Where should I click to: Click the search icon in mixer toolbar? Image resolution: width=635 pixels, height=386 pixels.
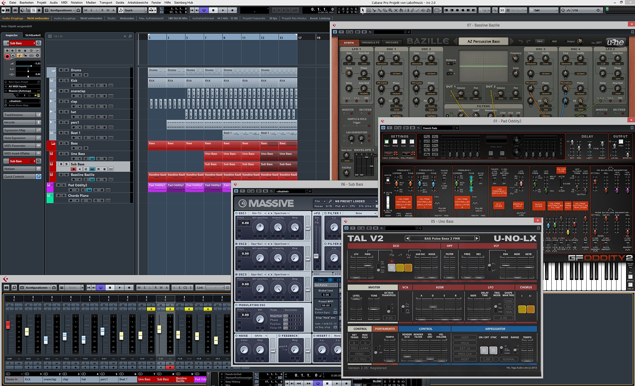click(x=14, y=287)
